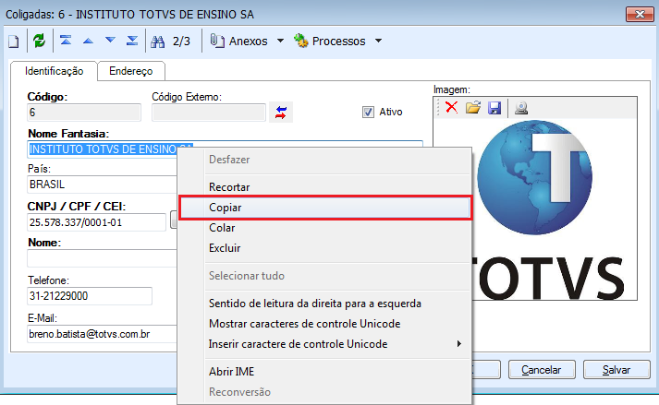Click the CNPJ / CPF / CEI field
659x405 pixels.
pyautogui.click(x=97, y=222)
